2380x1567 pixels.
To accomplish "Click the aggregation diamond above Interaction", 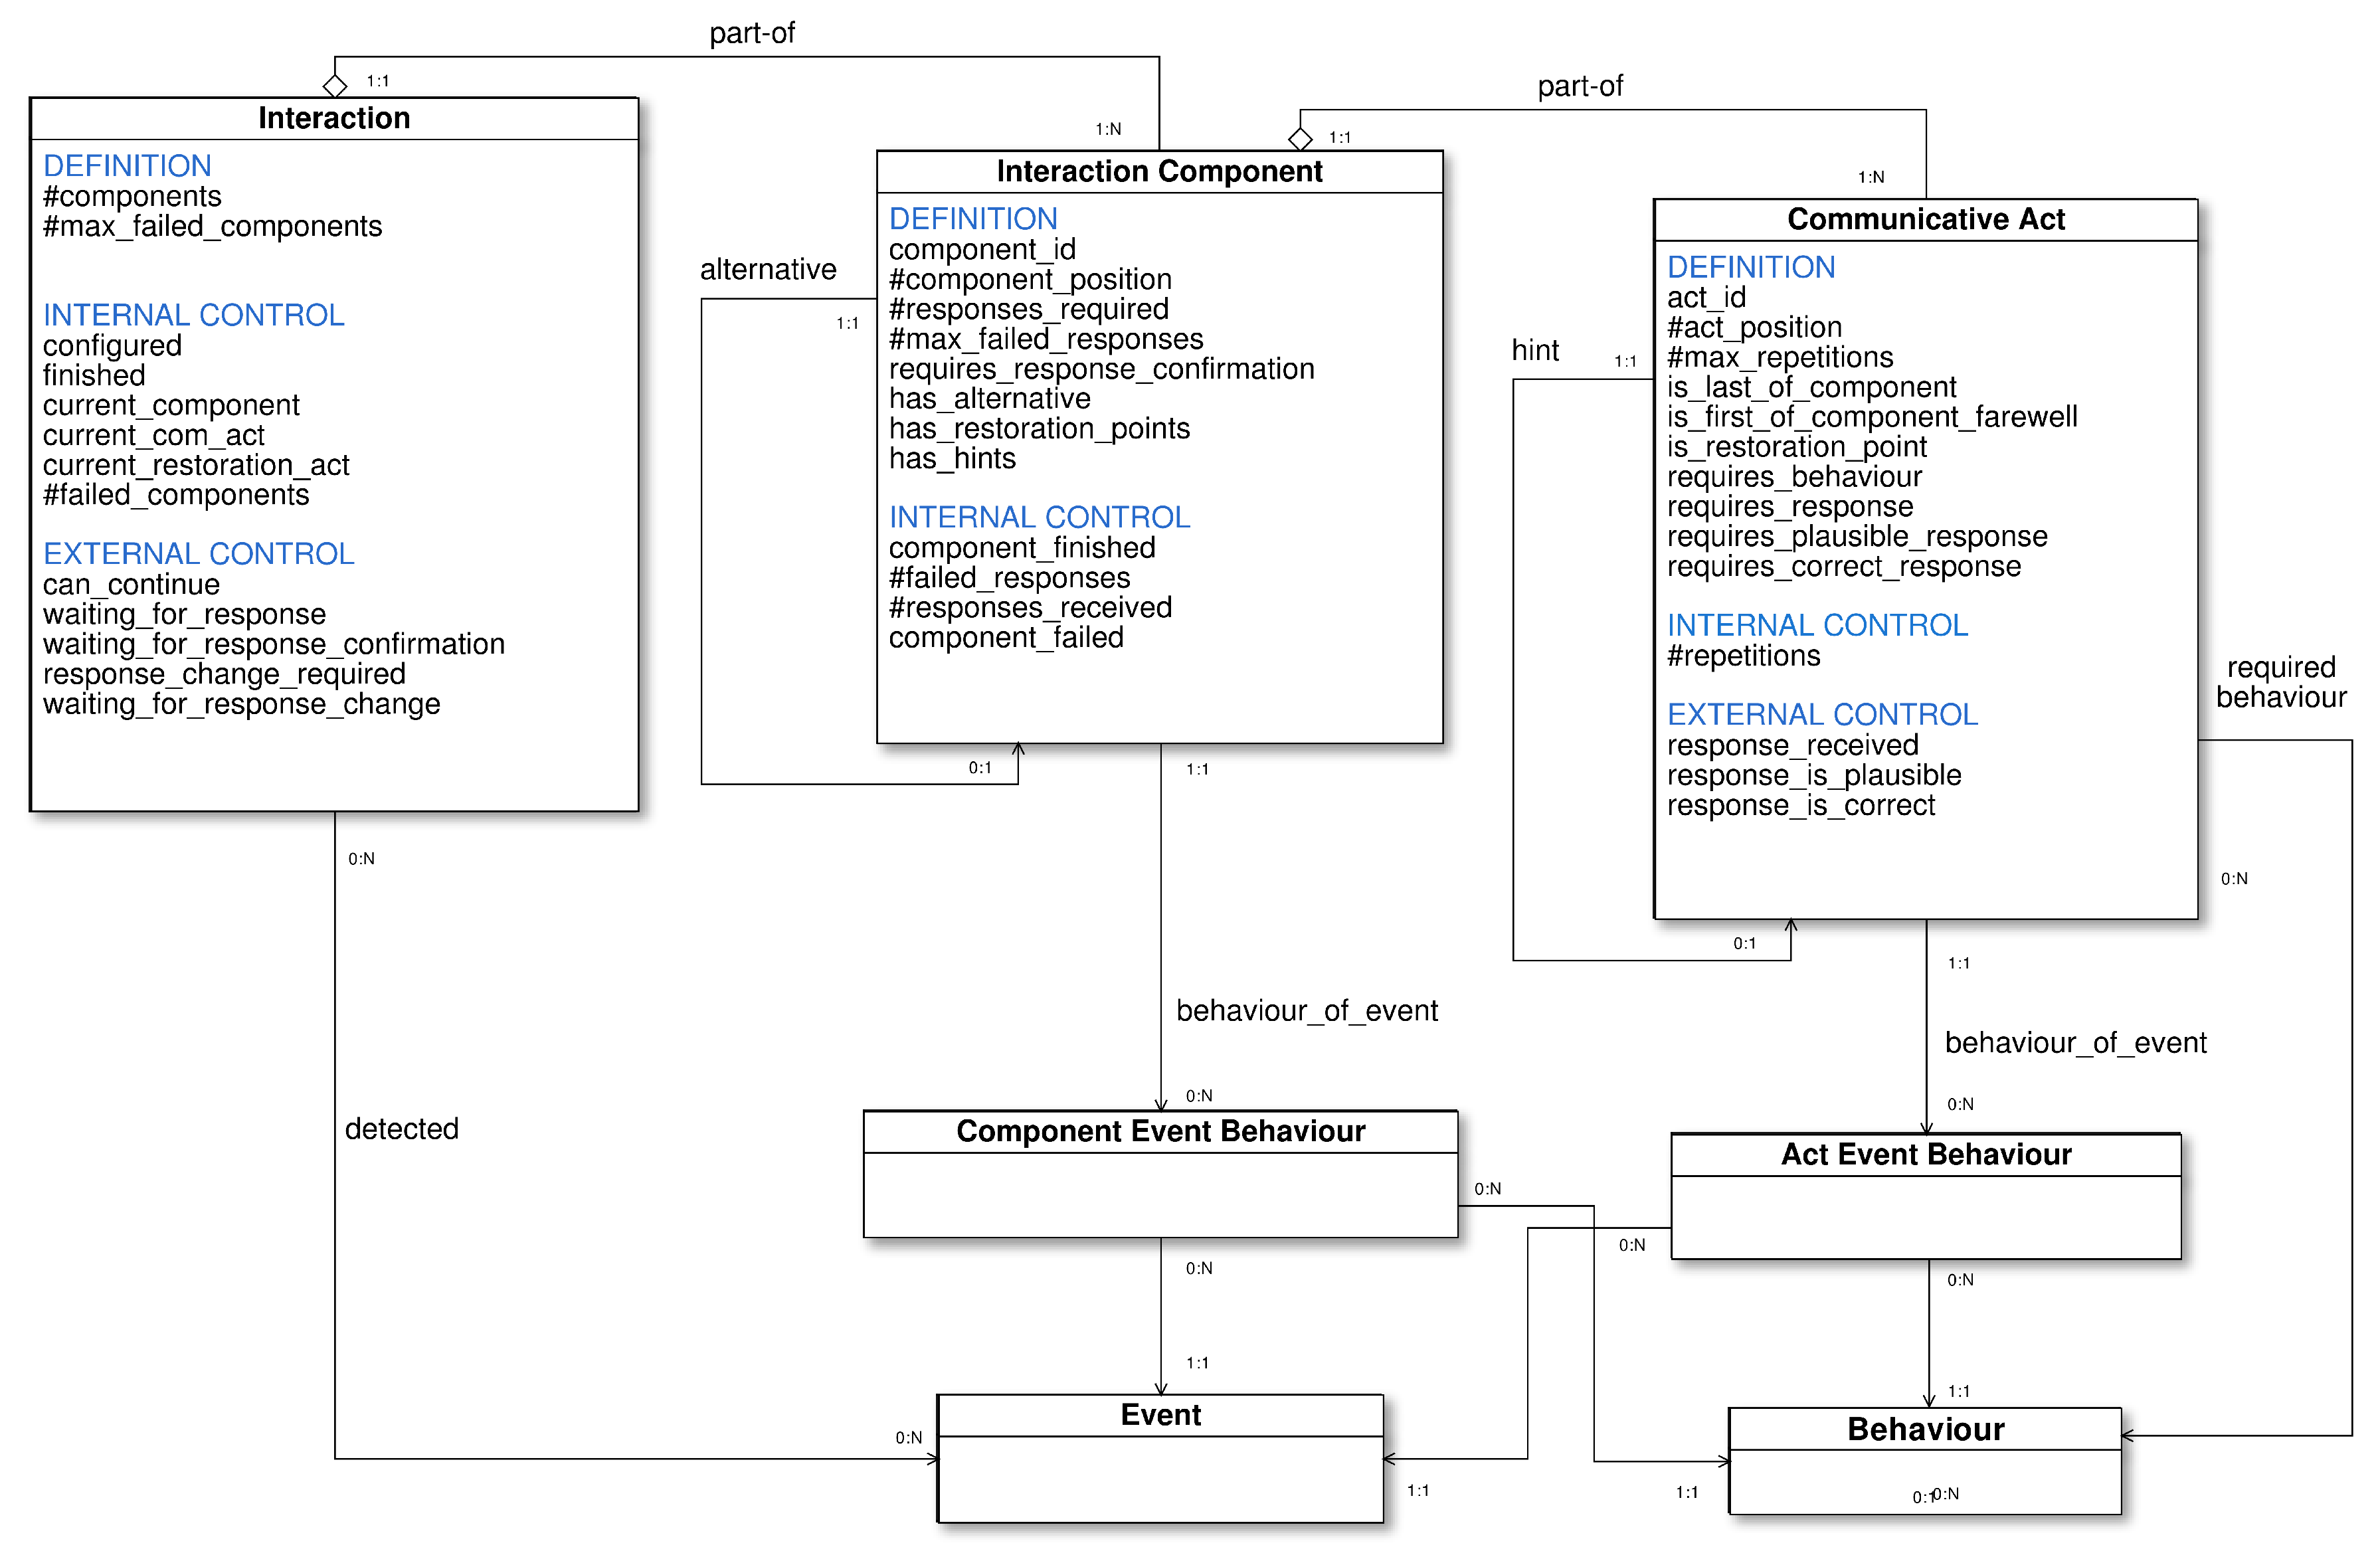I will pyautogui.click(x=335, y=86).
